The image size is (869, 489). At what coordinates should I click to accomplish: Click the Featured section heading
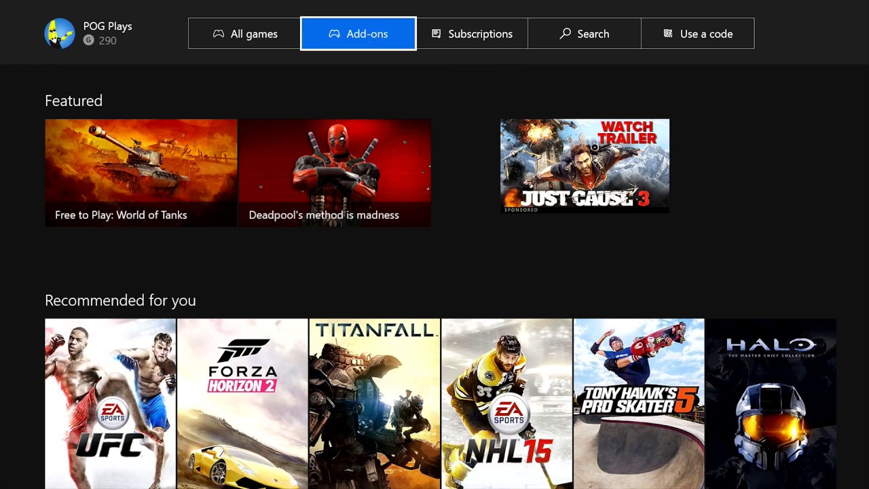pos(73,101)
